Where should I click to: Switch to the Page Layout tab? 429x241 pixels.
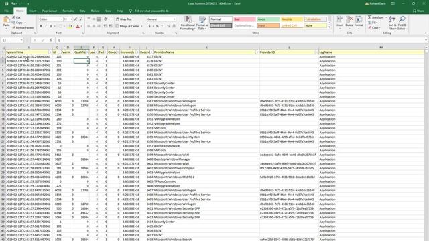click(49, 11)
